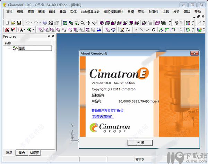Open dropdown next to dashed-box selection tool
This screenshot has width=208, height=164.
pos(24,30)
